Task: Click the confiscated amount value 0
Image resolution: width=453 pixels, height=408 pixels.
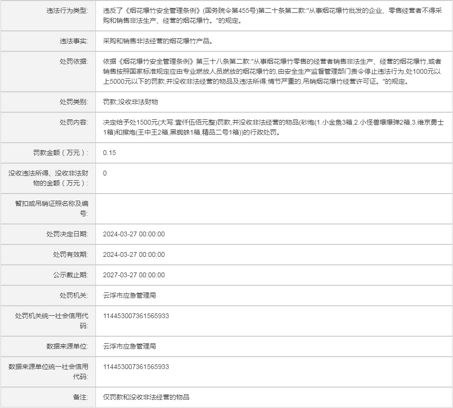Action: [105, 174]
